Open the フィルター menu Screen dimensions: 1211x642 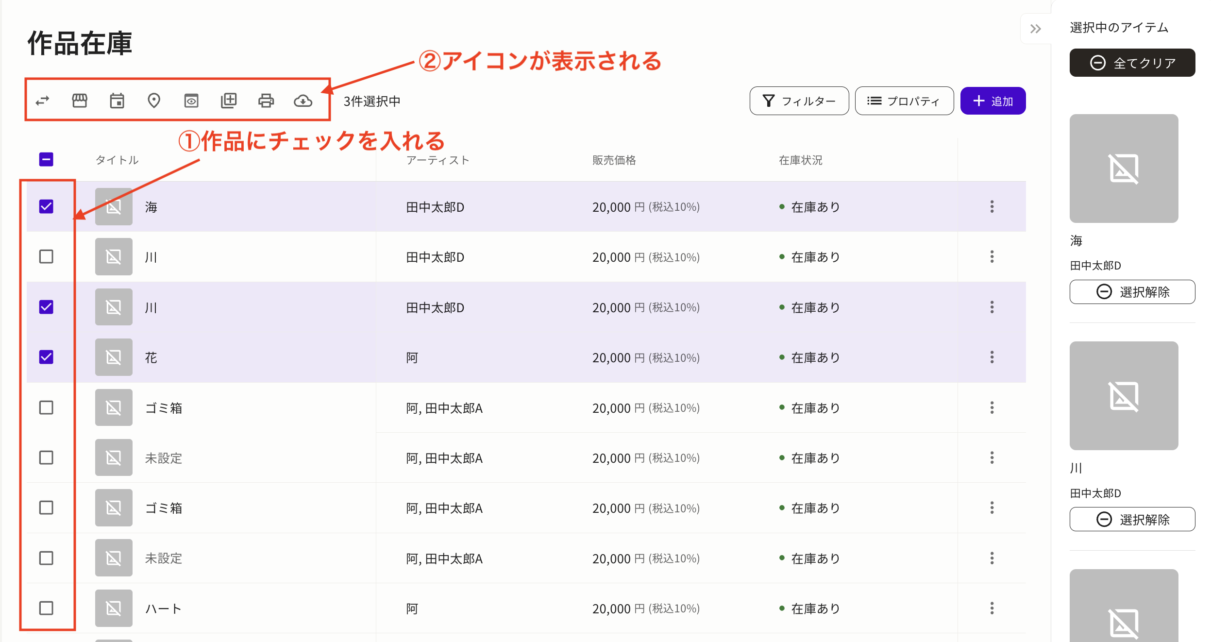coord(799,101)
